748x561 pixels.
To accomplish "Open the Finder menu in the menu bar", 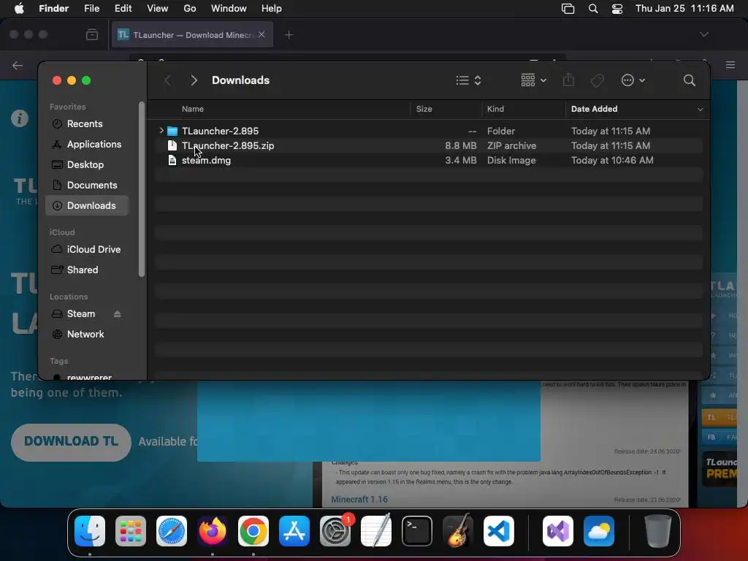I will [53, 9].
